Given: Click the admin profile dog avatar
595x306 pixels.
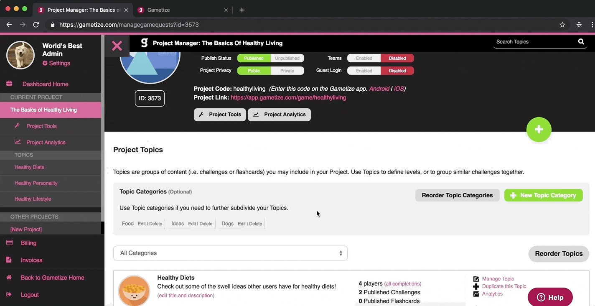Looking at the screenshot, I should [20, 55].
